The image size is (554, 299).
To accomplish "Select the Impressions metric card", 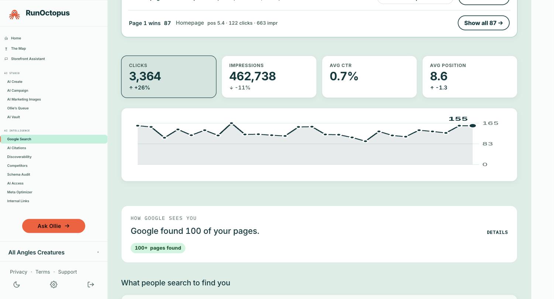I will click(269, 77).
